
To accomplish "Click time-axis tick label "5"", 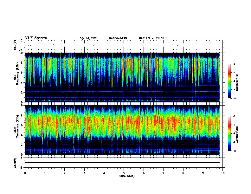I will coord(124,173).
